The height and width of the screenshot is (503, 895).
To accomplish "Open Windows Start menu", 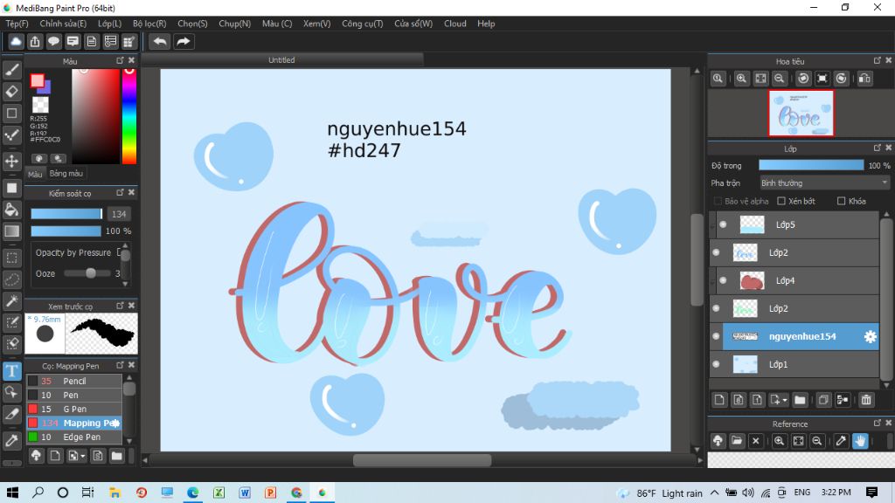I will click(x=12, y=493).
